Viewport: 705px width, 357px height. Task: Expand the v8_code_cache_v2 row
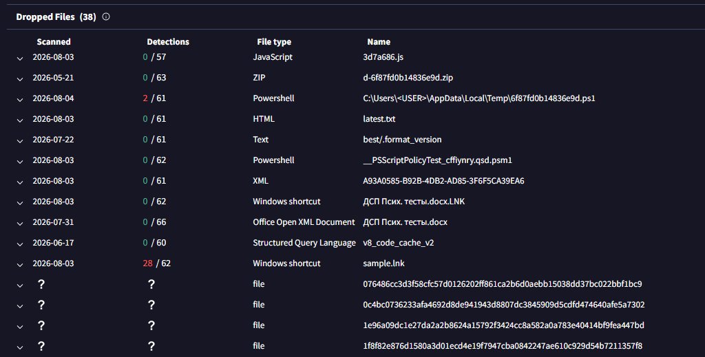tap(20, 244)
